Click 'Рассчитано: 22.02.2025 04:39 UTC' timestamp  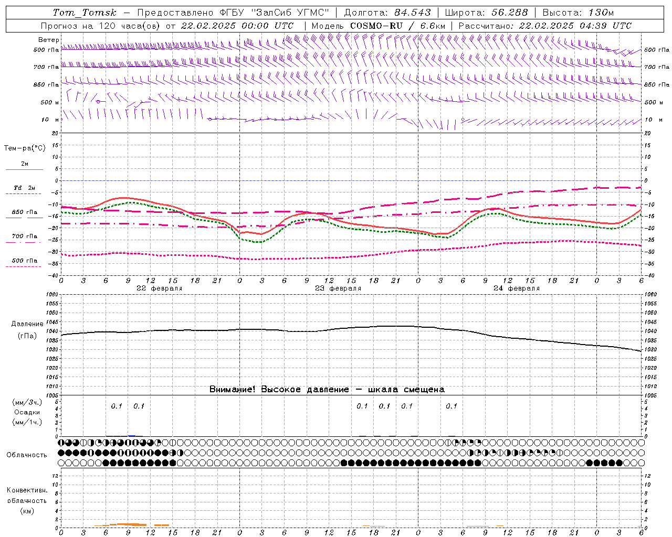[545, 26]
